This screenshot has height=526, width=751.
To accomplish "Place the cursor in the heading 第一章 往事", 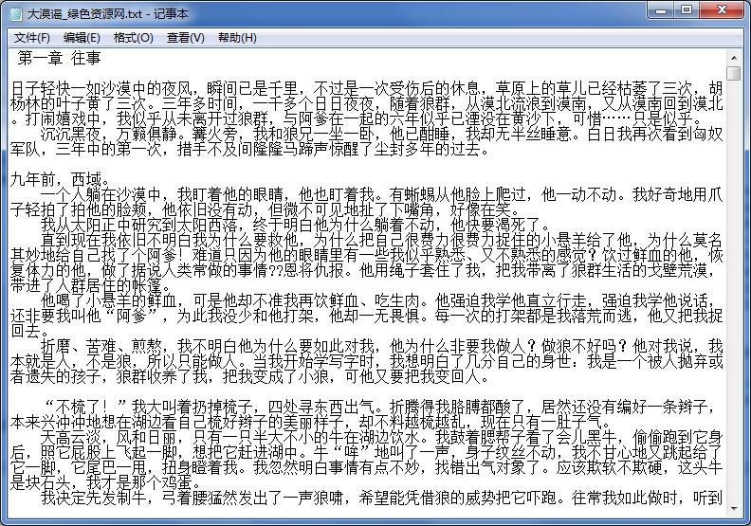I will tap(60, 58).
